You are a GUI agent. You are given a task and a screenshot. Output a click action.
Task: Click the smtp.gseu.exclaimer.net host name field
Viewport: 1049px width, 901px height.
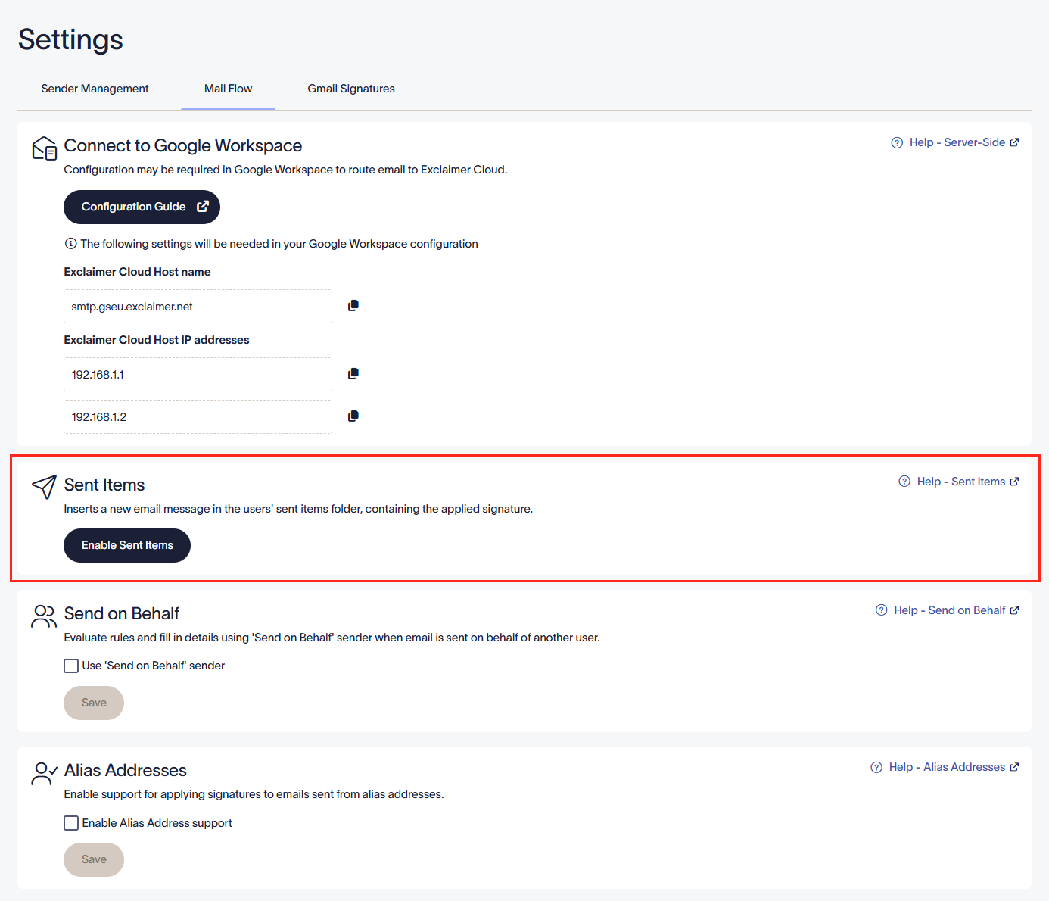click(198, 307)
